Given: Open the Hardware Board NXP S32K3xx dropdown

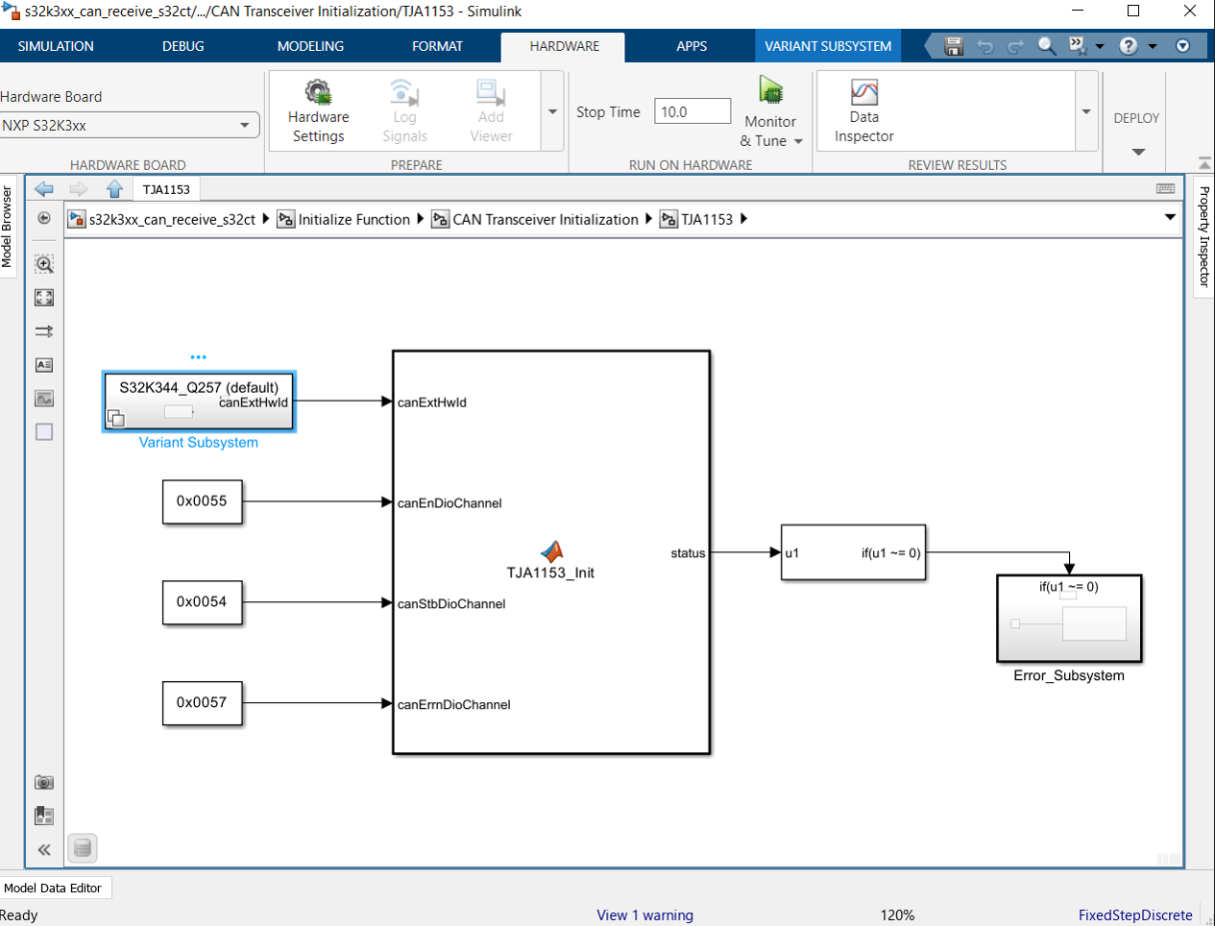Looking at the screenshot, I should (130, 125).
